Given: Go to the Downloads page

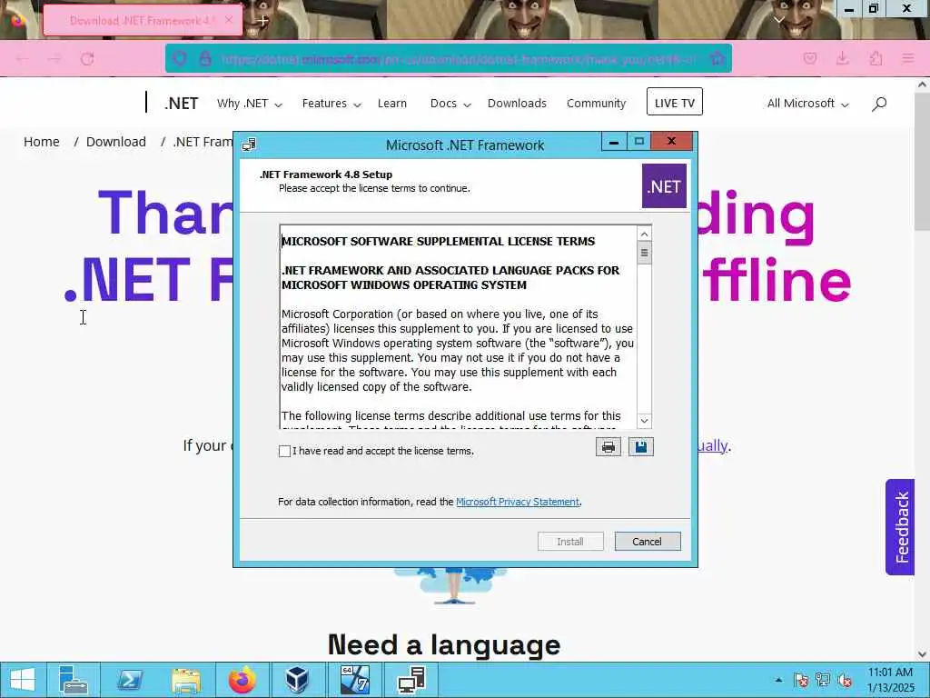Looking at the screenshot, I should [517, 104].
